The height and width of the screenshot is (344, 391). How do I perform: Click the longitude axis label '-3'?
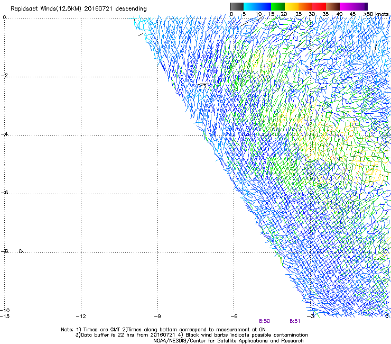tap(311, 316)
